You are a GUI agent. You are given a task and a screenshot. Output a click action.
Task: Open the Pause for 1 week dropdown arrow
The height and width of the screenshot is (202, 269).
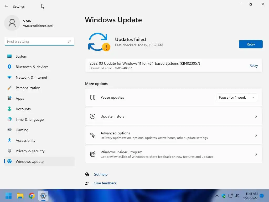click(254, 97)
